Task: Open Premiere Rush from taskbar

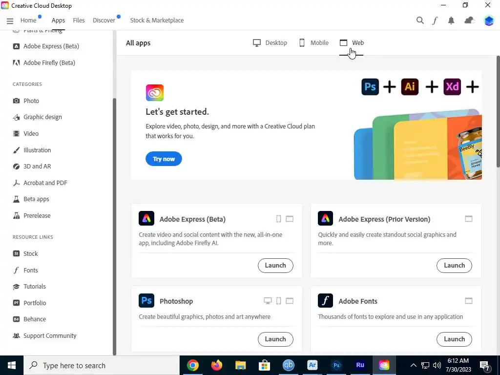Action: pos(360,365)
